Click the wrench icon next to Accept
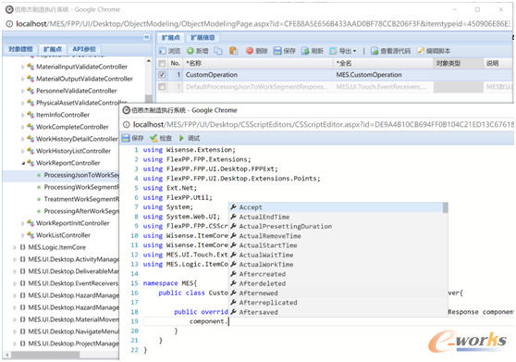 (x=233, y=206)
